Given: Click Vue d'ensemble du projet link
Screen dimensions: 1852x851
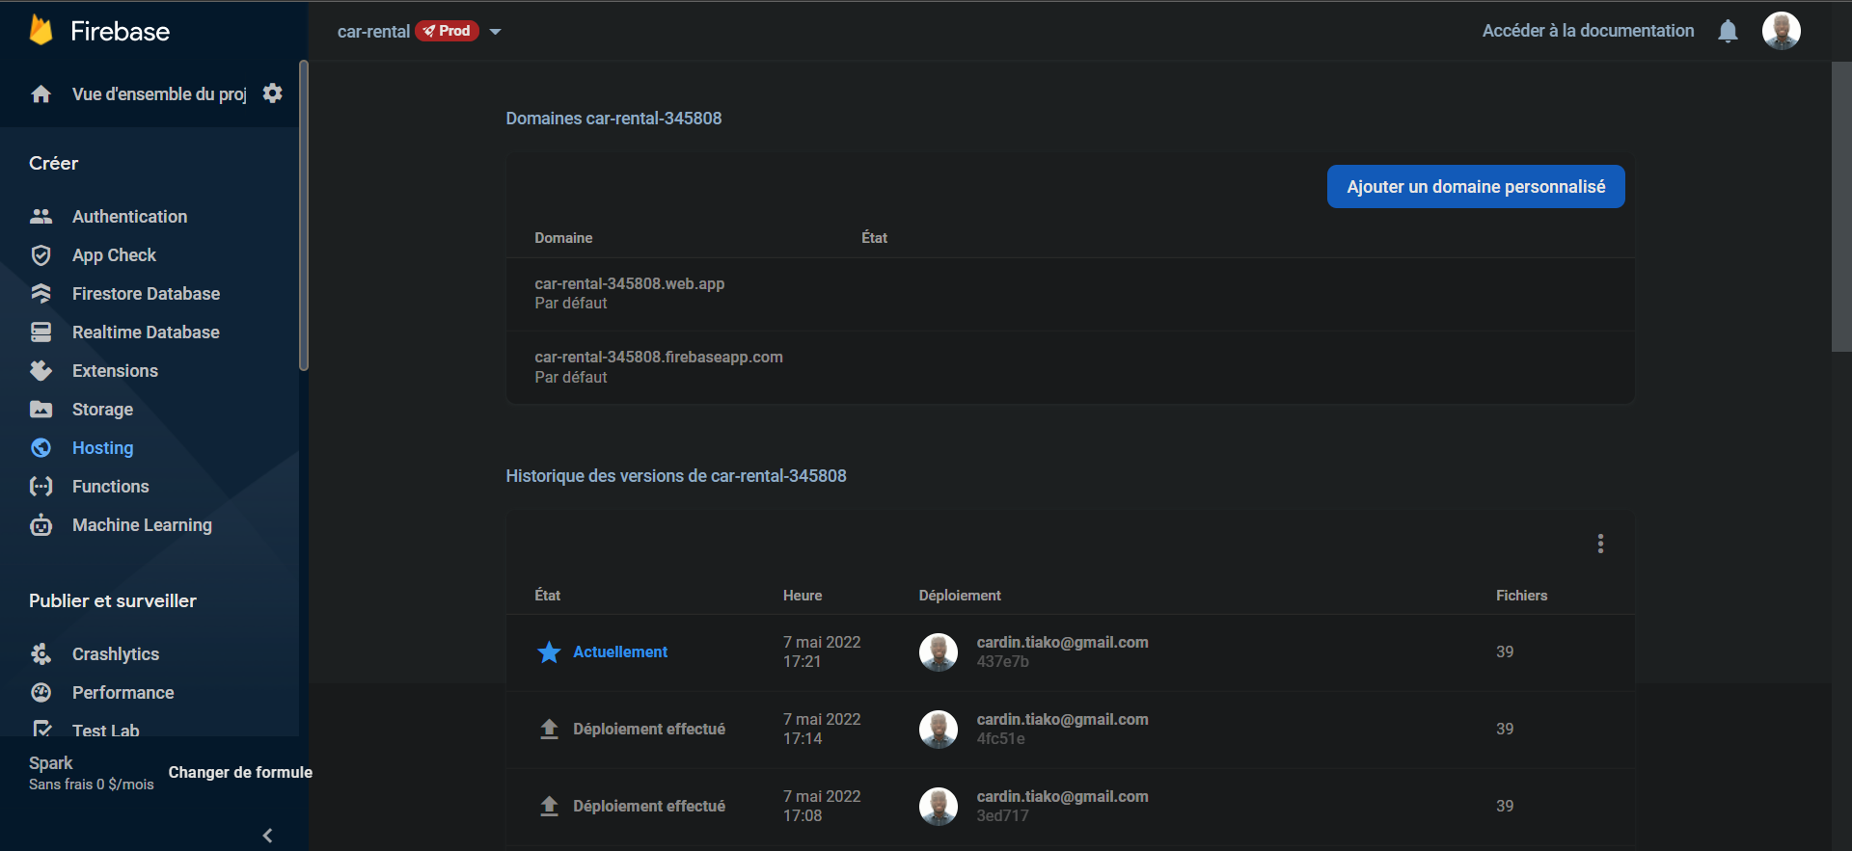Looking at the screenshot, I should (159, 94).
